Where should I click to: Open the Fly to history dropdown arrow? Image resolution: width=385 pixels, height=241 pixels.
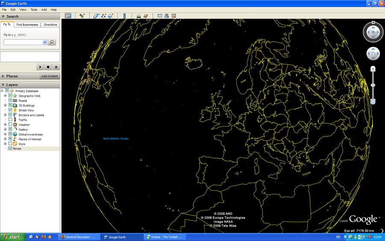44,42
